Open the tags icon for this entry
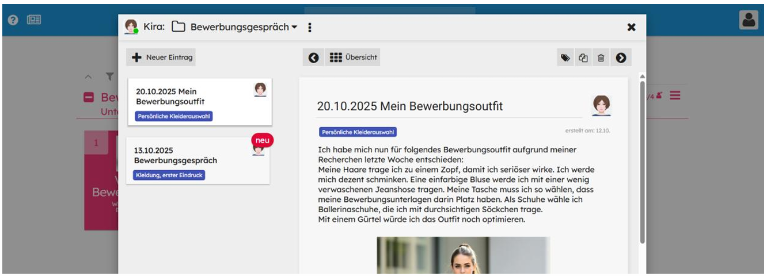Viewport: 767px width, 276px height. 565,57
